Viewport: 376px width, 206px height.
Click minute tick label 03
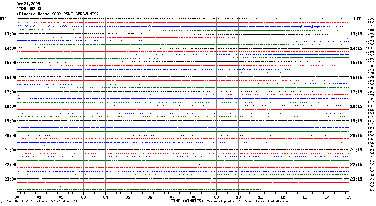84,197
